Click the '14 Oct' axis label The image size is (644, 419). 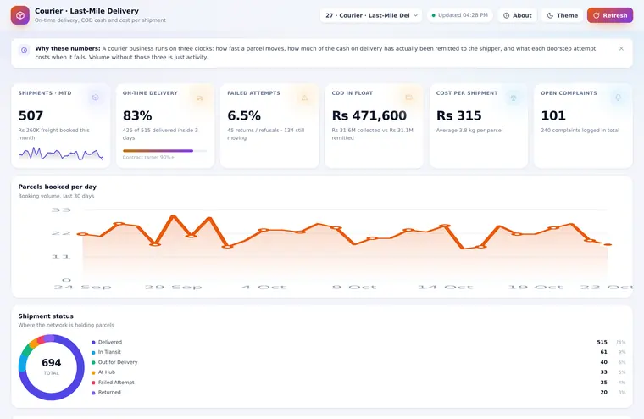click(445, 287)
